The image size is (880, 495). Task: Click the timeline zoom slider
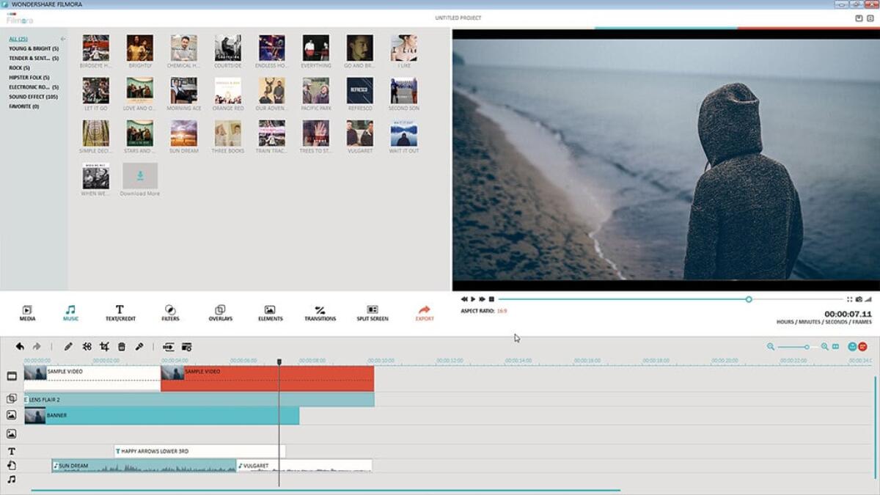coord(807,346)
